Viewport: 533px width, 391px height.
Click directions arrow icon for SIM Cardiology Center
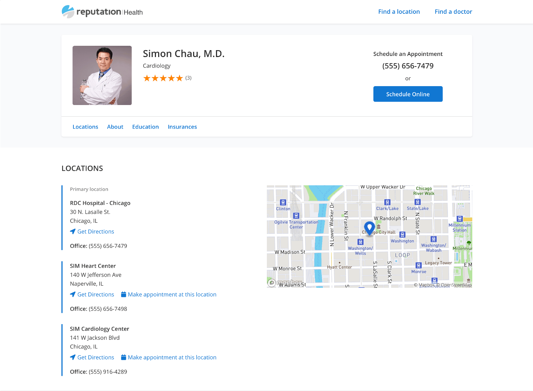[x=73, y=357]
